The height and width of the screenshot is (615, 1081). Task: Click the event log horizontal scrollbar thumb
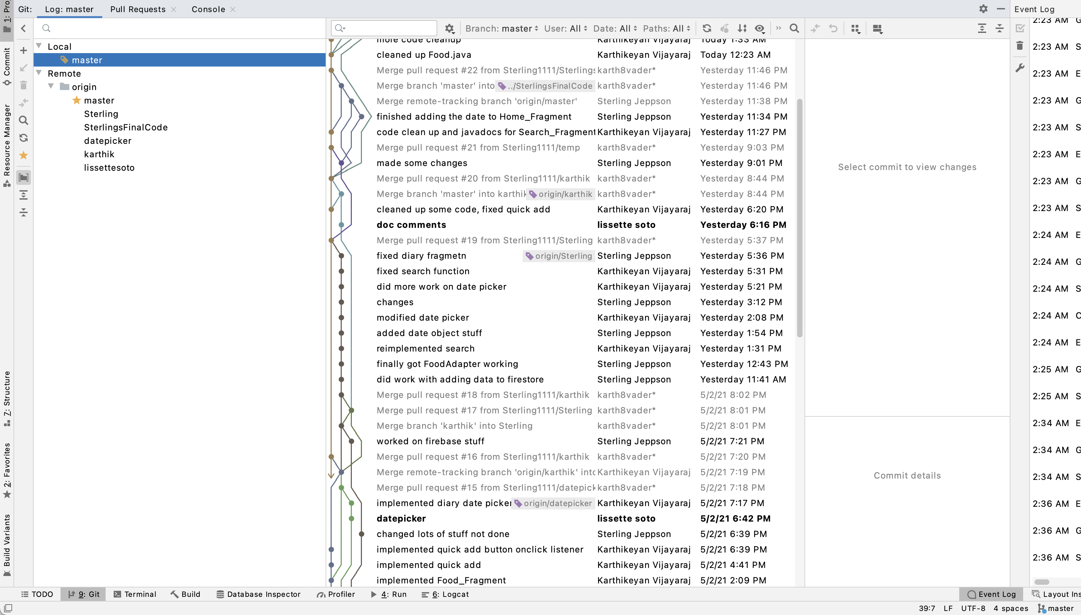coord(1042,582)
